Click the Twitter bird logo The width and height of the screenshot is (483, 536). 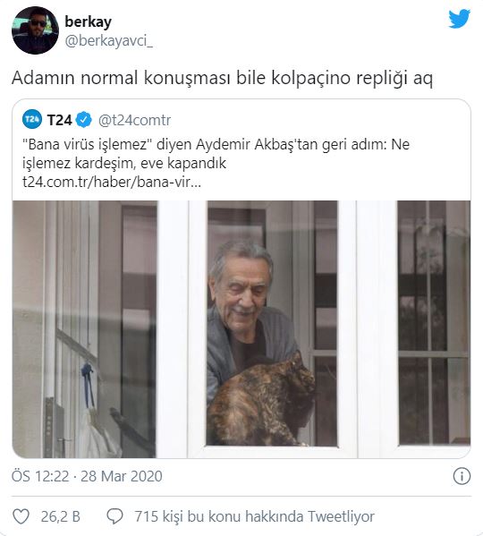459,19
